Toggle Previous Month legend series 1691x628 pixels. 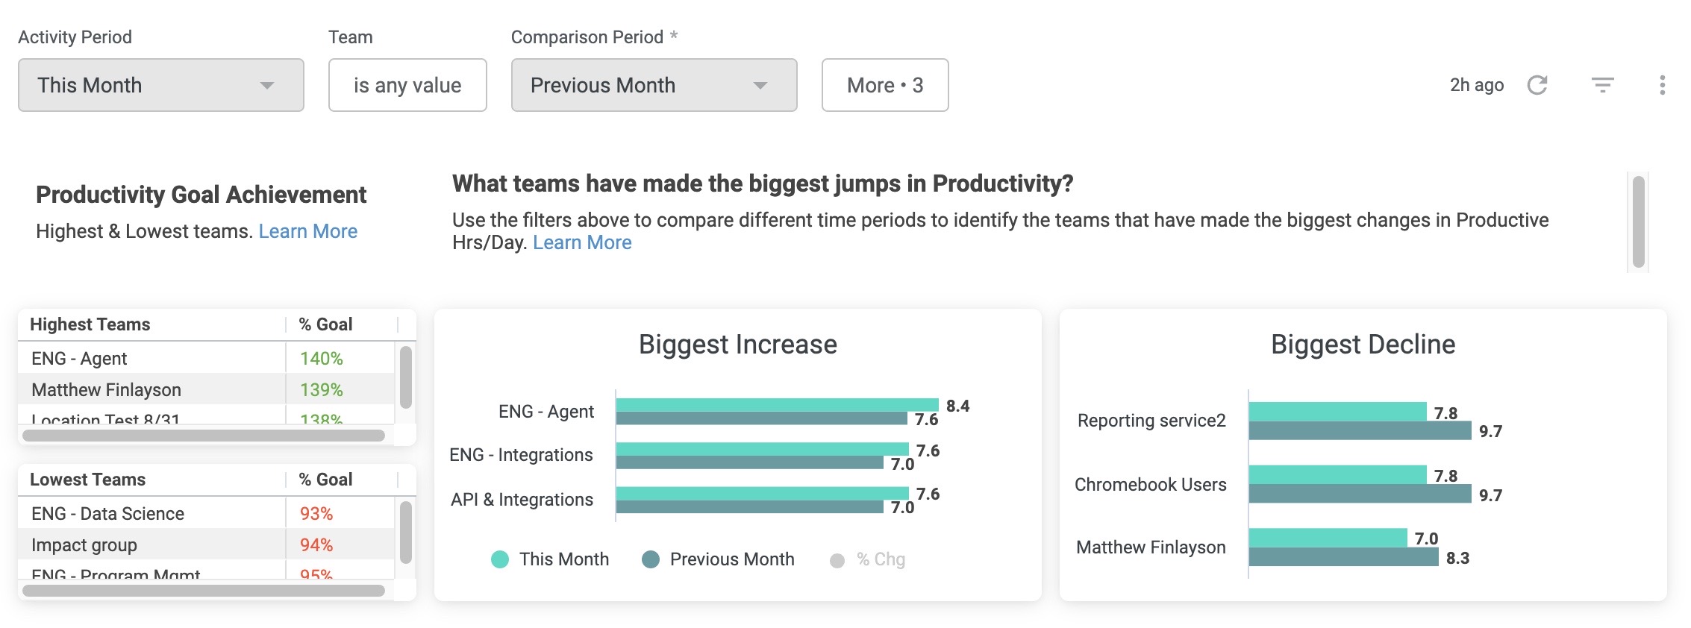(719, 559)
